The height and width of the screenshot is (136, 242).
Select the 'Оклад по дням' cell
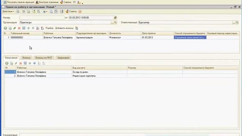point(99,72)
